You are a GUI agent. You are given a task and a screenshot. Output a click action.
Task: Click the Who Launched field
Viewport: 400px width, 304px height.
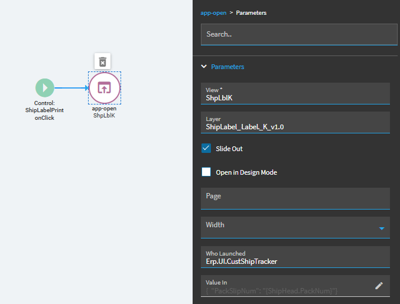pos(295,257)
